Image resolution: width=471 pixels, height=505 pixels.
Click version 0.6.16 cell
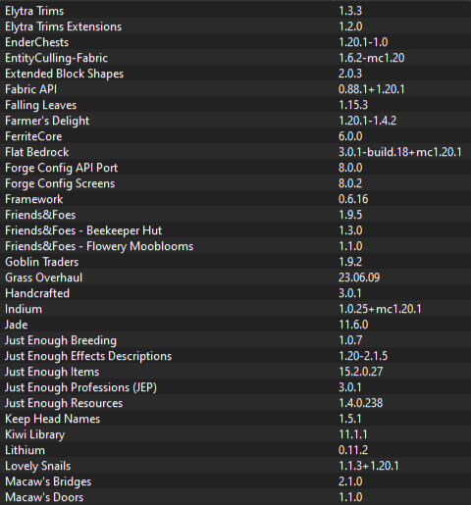(353, 199)
